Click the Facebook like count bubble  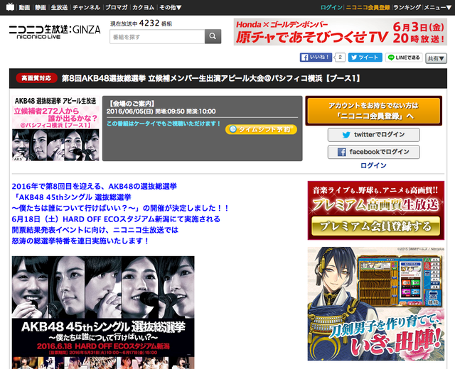pos(340,57)
